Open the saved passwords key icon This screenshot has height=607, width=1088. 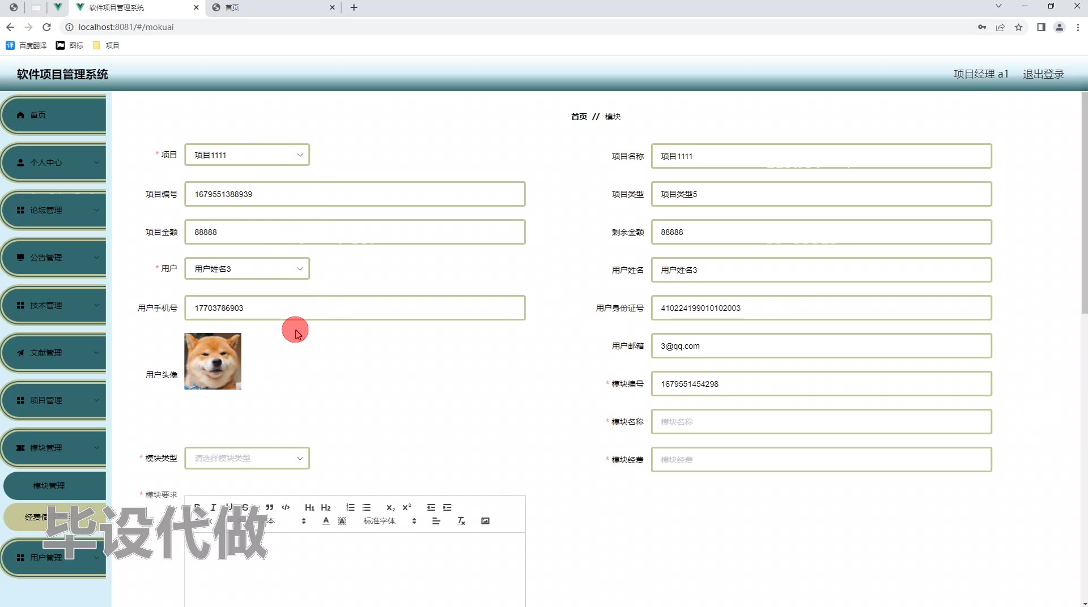(x=982, y=27)
